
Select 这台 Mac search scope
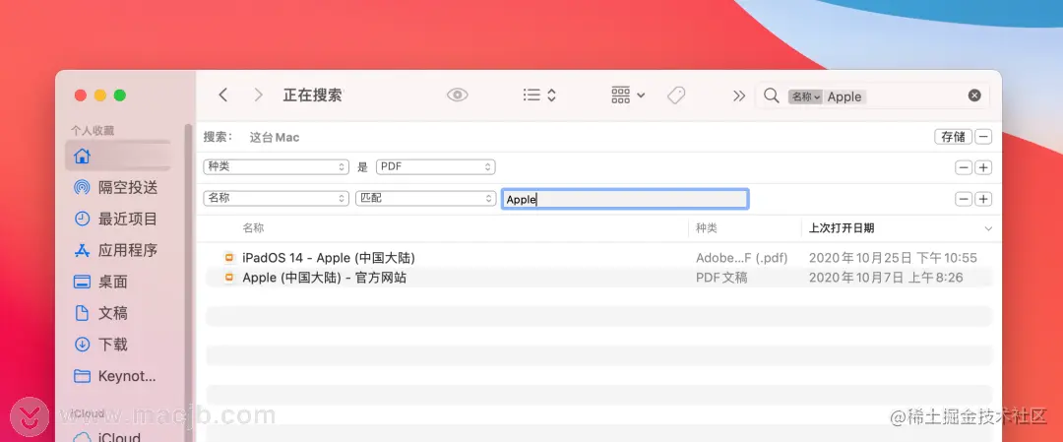[275, 137]
